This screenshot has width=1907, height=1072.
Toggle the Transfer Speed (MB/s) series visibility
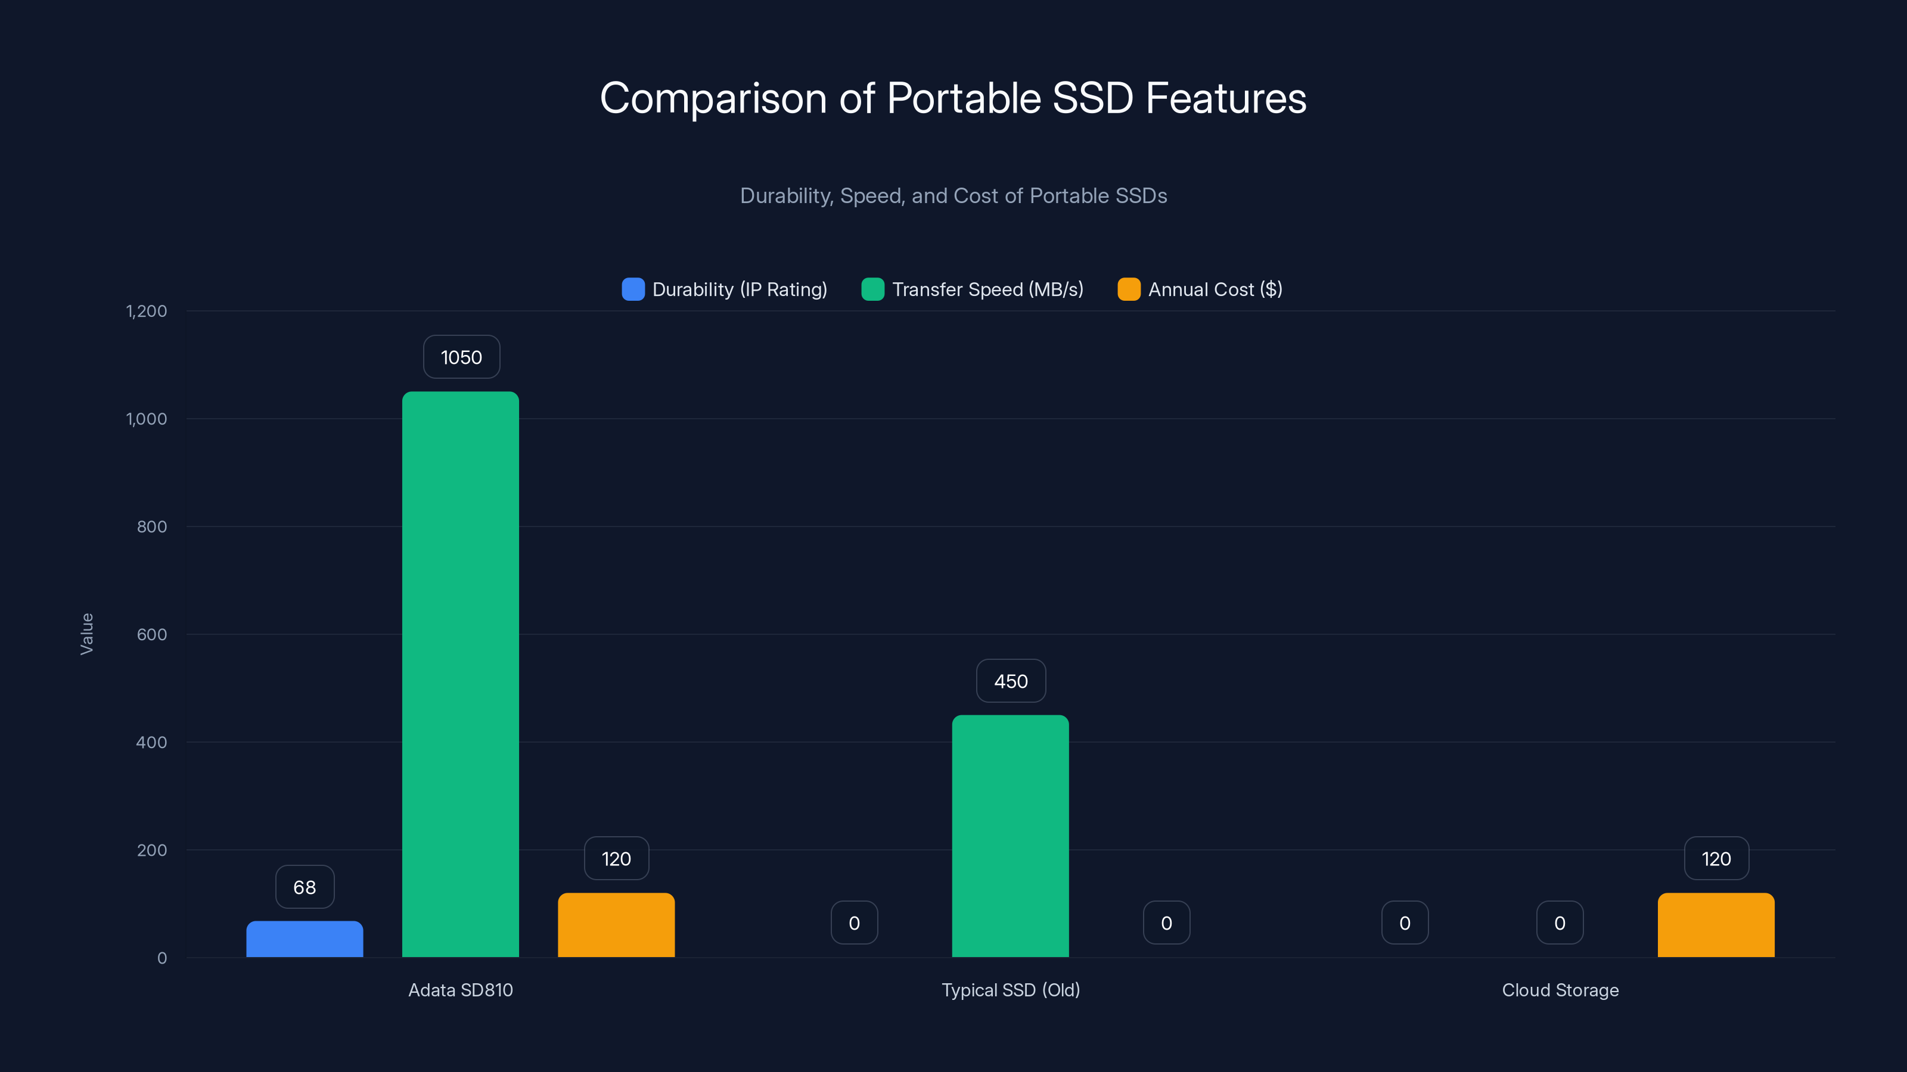(x=987, y=289)
